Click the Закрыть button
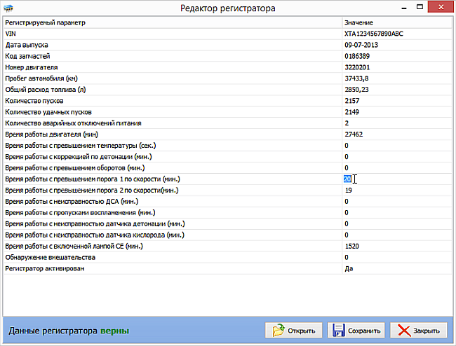 click(419, 331)
